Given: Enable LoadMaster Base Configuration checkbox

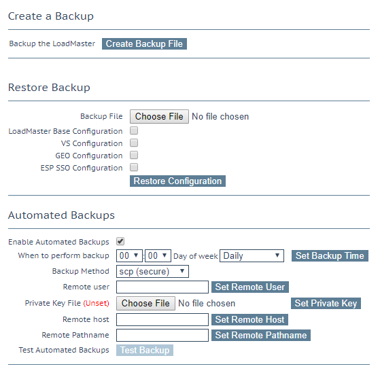Looking at the screenshot, I should pos(134,130).
